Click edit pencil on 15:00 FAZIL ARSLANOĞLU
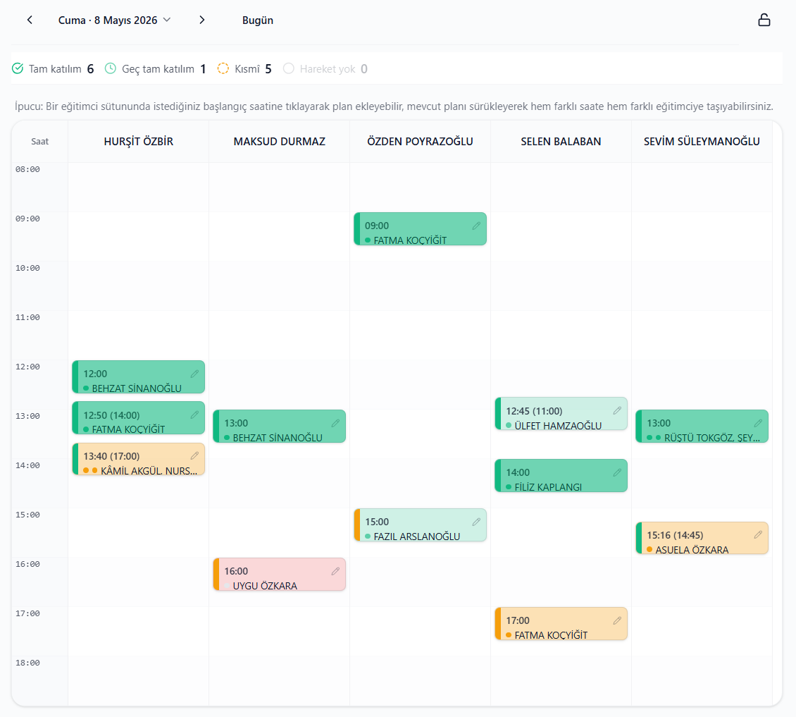The width and height of the screenshot is (796, 717). tap(476, 522)
